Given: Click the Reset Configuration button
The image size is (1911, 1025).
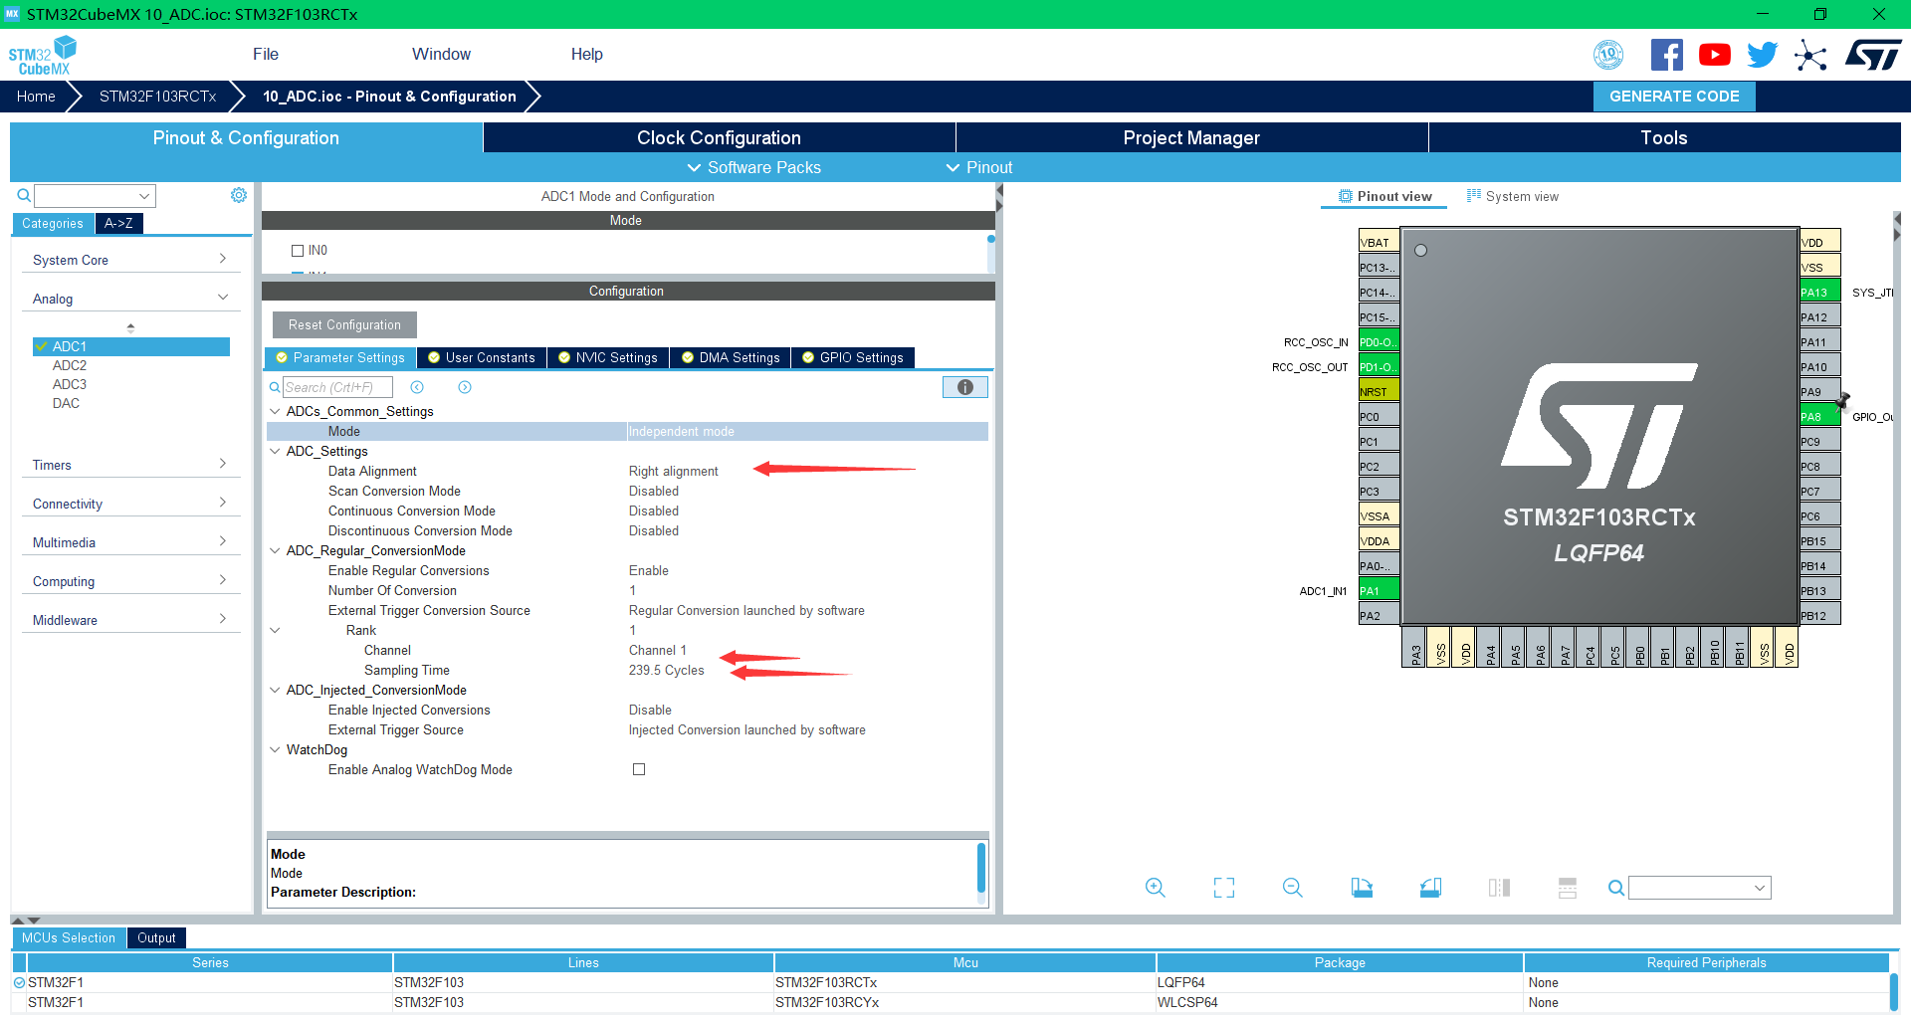Looking at the screenshot, I should coord(344,325).
